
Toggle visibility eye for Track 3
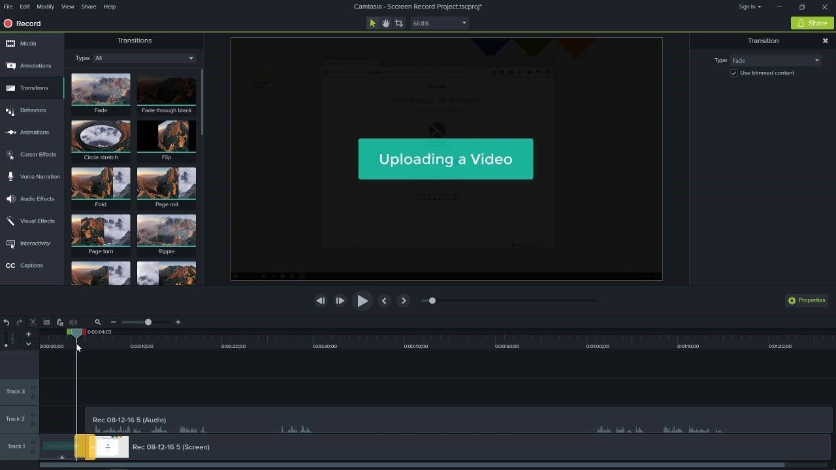(33, 388)
